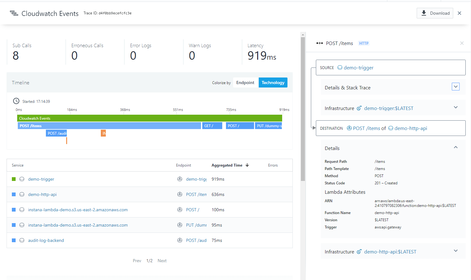Click the clock icon next to Started time

16,101
